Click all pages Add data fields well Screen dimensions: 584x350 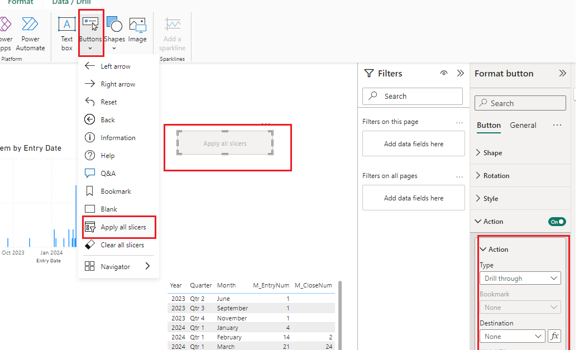(x=413, y=198)
